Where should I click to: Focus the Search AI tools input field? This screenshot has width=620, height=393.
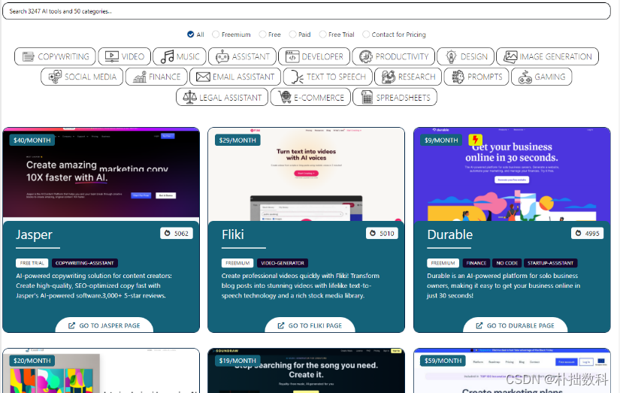[x=307, y=11]
